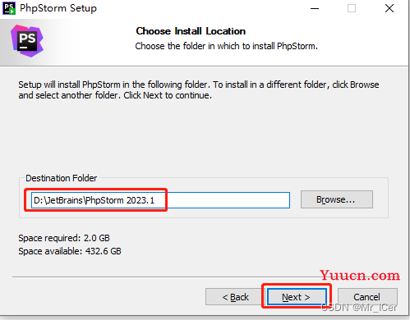Click the Destination Folder group label
410x320 pixels.
pyautogui.click(x=62, y=178)
